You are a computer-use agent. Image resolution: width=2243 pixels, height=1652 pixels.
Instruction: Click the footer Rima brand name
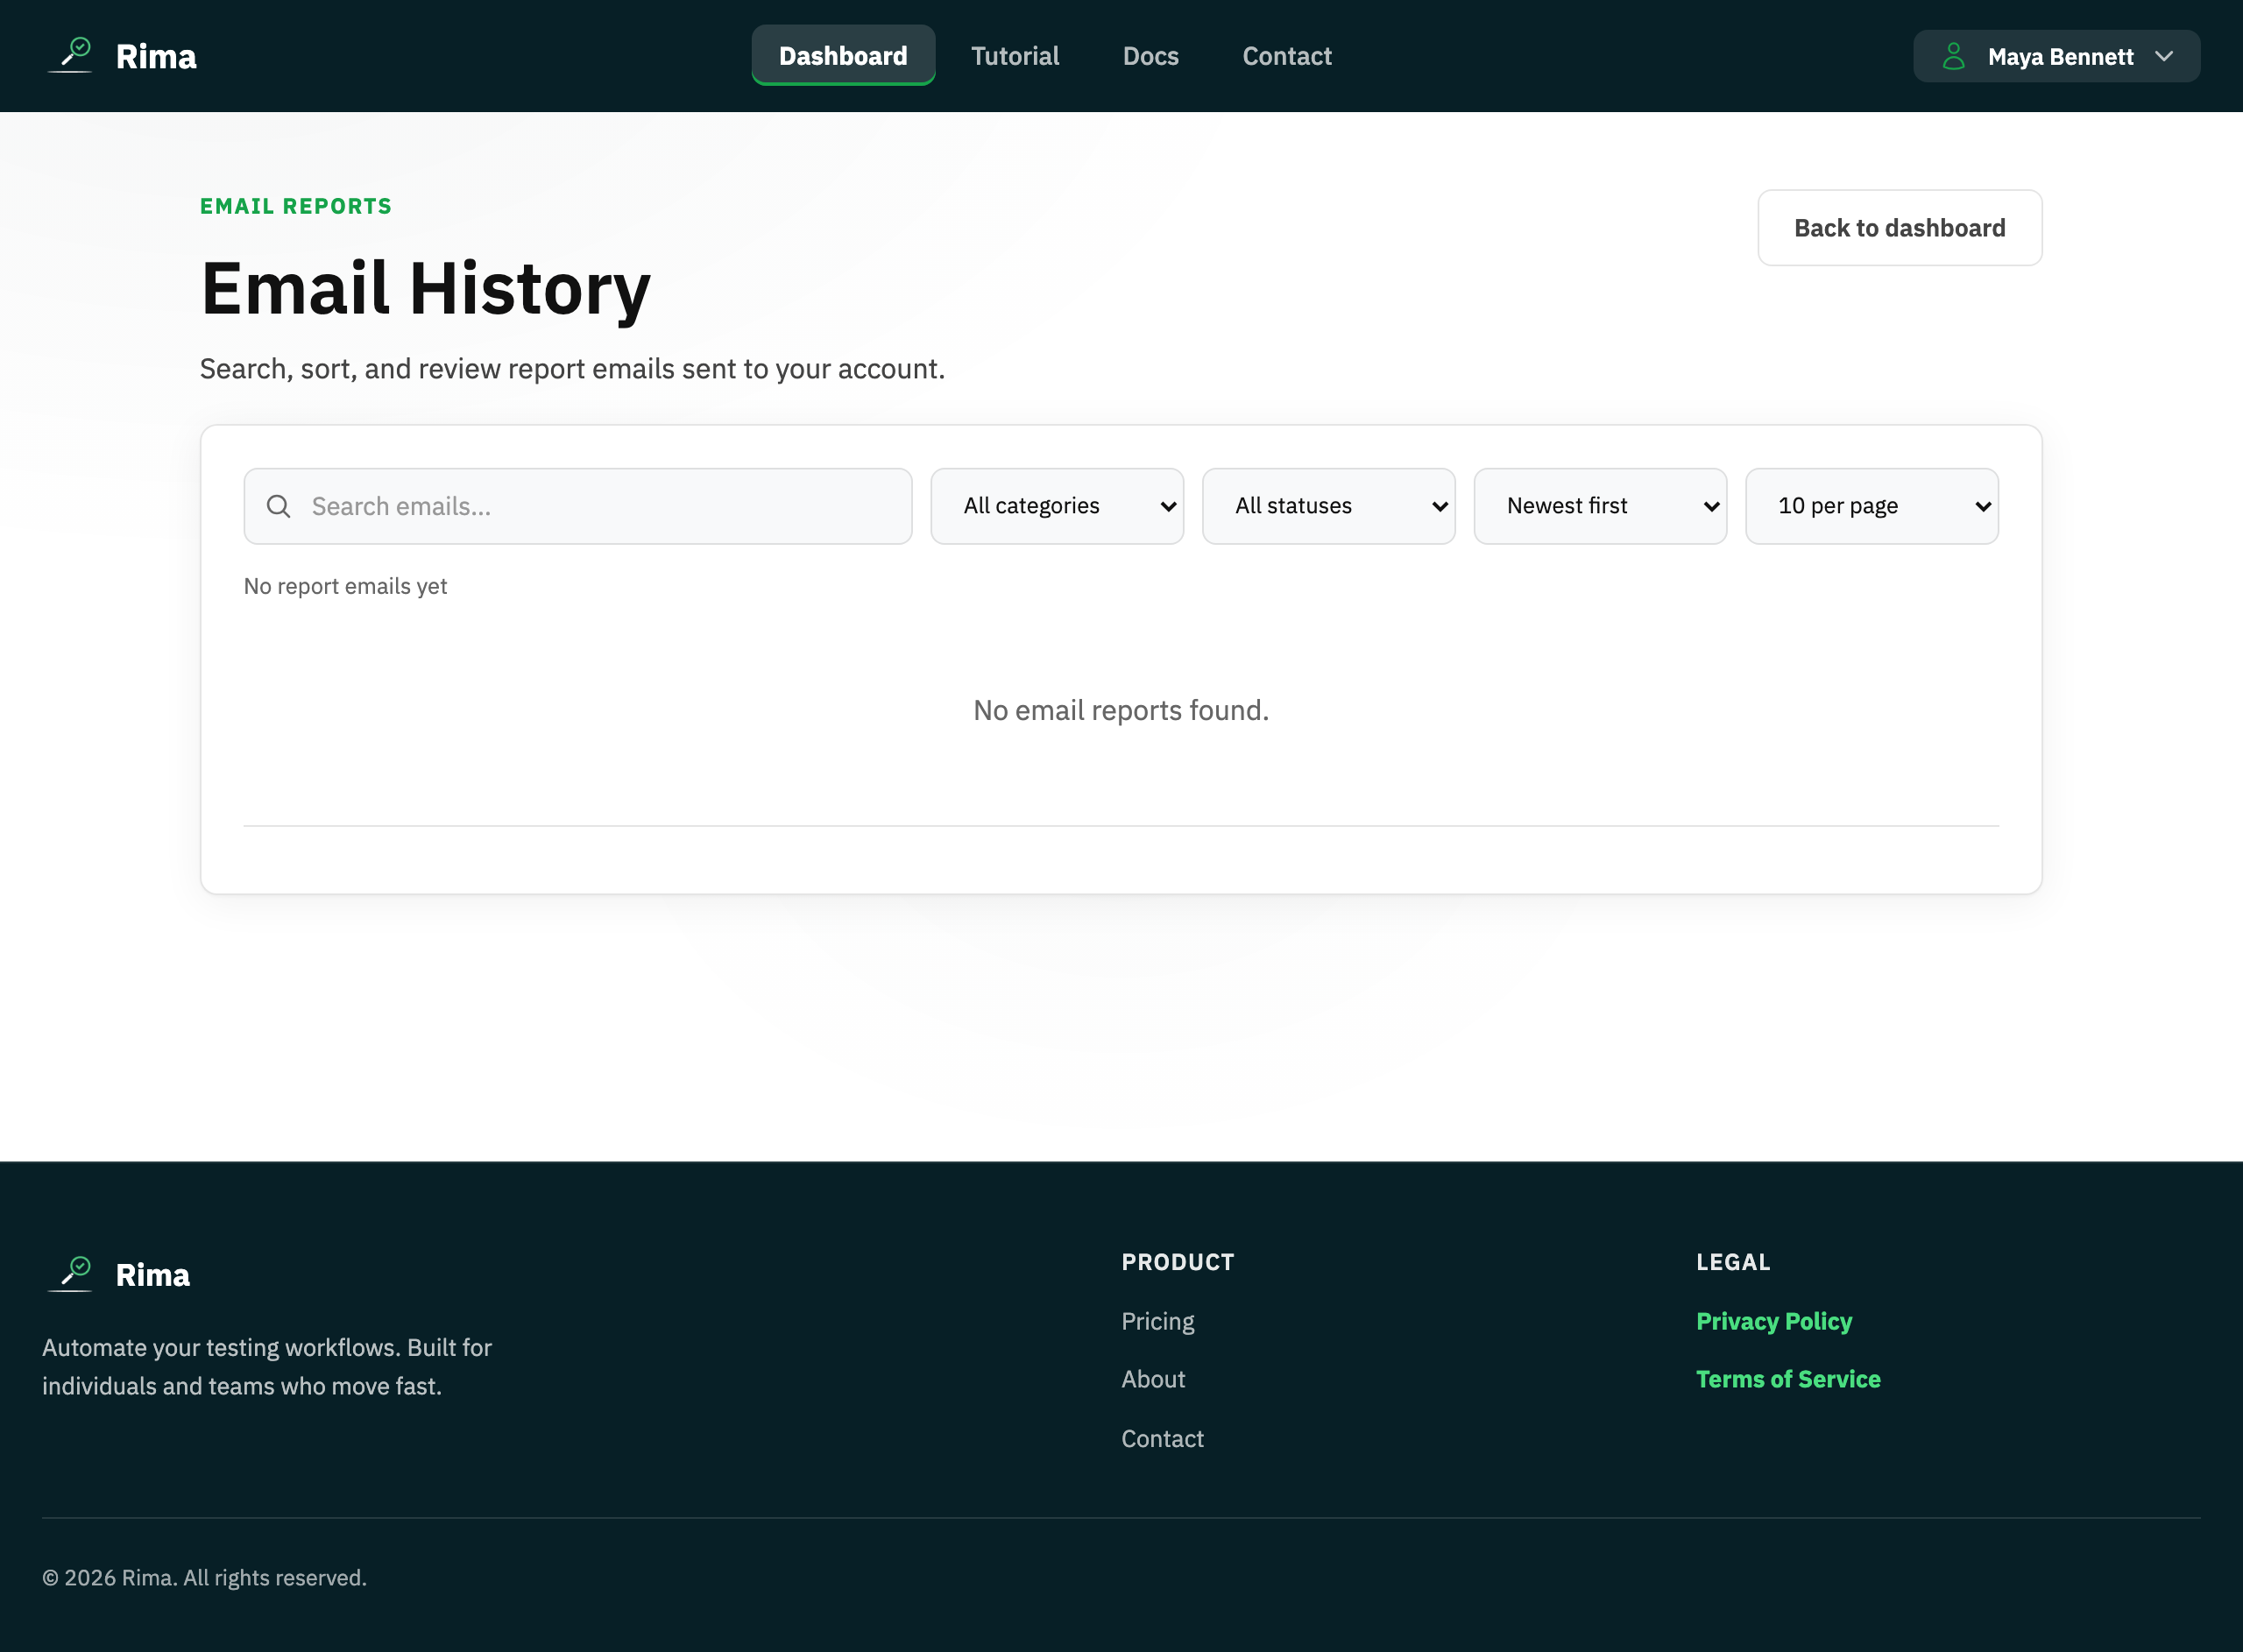152,1275
